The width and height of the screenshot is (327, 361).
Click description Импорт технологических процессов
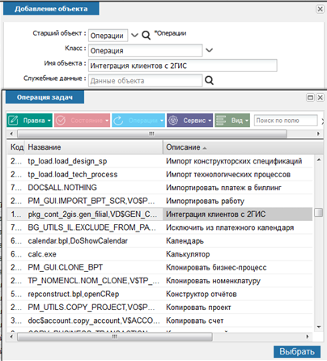228,174
